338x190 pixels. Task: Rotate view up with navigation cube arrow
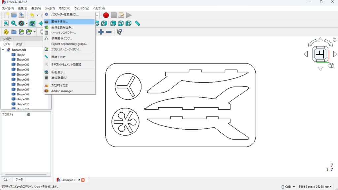click(320, 40)
